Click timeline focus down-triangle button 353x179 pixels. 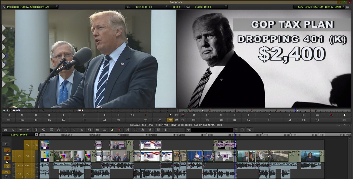pyautogui.click(x=21, y=130)
